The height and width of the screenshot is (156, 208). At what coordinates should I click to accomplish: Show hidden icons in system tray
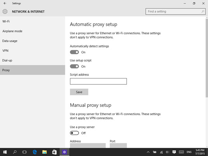[x=148, y=152]
